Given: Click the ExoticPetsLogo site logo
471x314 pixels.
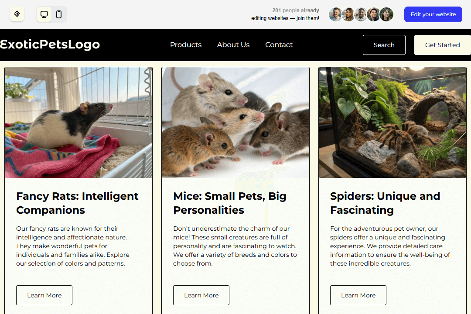Looking at the screenshot, I should coord(50,44).
